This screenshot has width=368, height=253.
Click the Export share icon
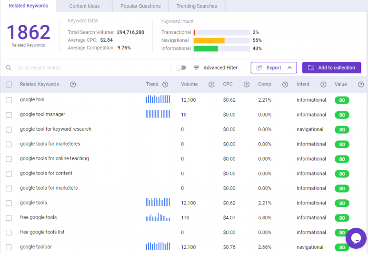[x=259, y=68]
